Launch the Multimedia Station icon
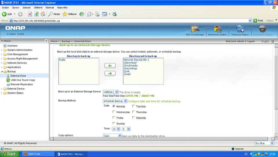Viewport: 278px width, 157px height. point(217,30)
